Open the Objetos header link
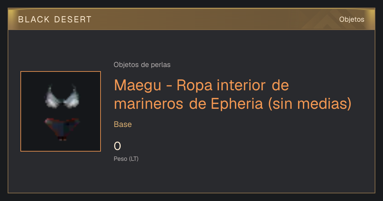The height and width of the screenshot is (201, 383). [352, 19]
